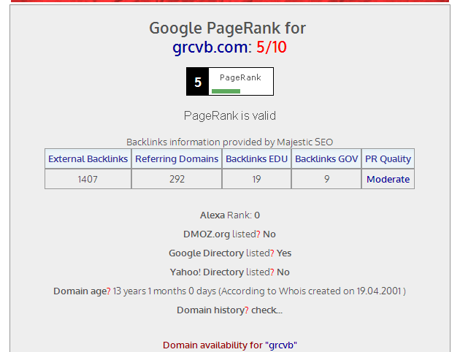
Task: Open the Referring Domains column link
Action: click(x=177, y=158)
